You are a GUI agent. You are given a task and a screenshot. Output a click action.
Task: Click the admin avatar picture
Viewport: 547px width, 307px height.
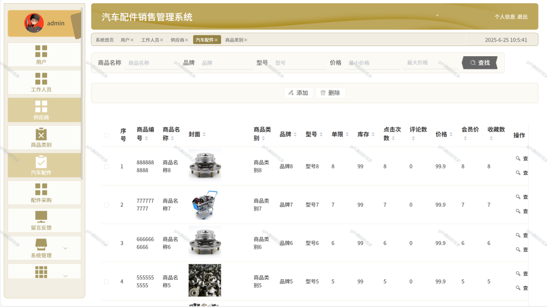tap(34, 23)
